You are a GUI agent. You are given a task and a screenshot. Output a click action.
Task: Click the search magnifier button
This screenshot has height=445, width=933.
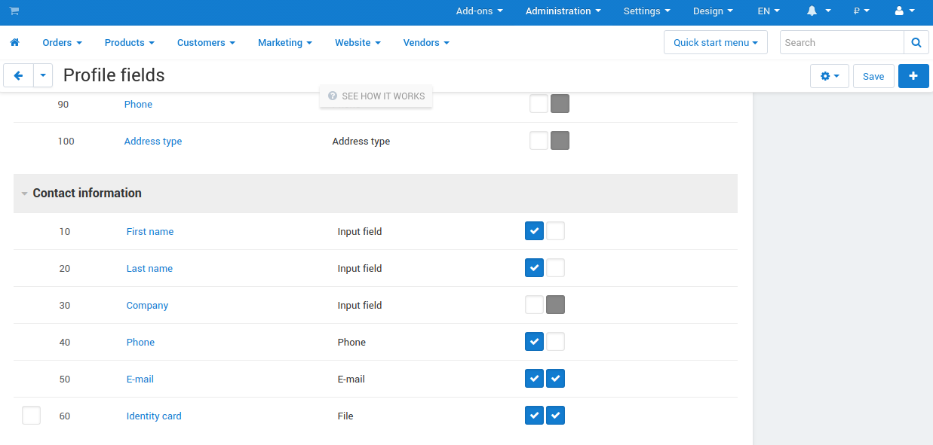click(x=916, y=43)
